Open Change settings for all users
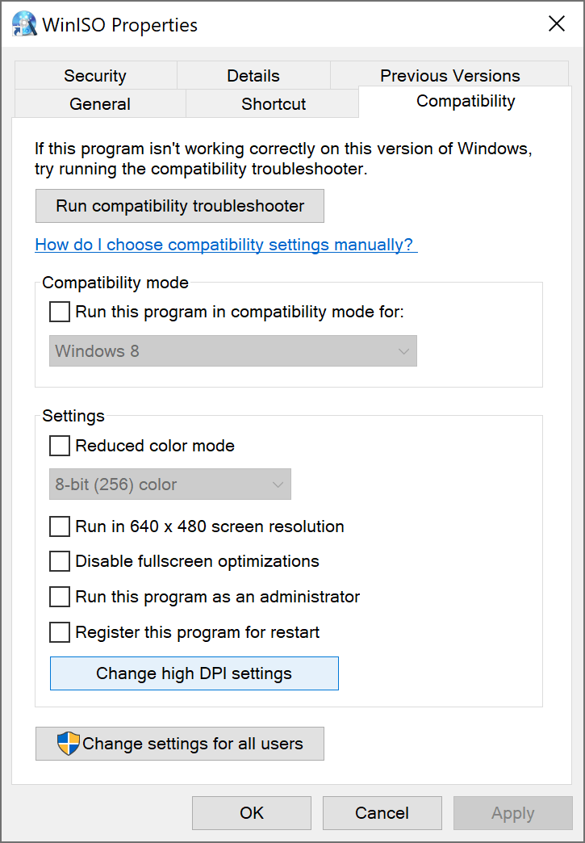The image size is (585, 843). point(179,744)
